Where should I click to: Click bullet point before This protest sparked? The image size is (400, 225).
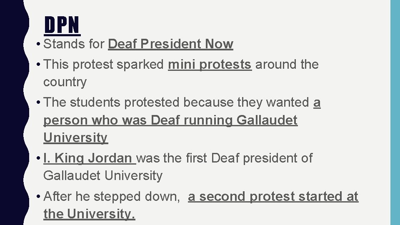(38, 65)
